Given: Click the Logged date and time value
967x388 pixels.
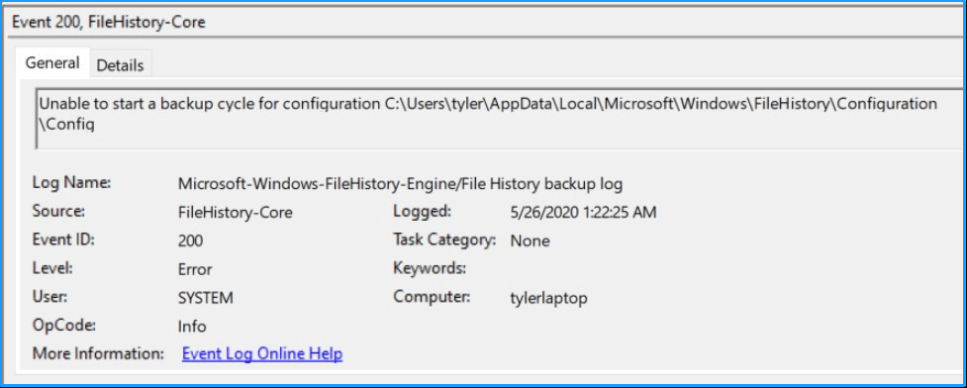Looking at the screenshot, I should (x=583, y=213).
